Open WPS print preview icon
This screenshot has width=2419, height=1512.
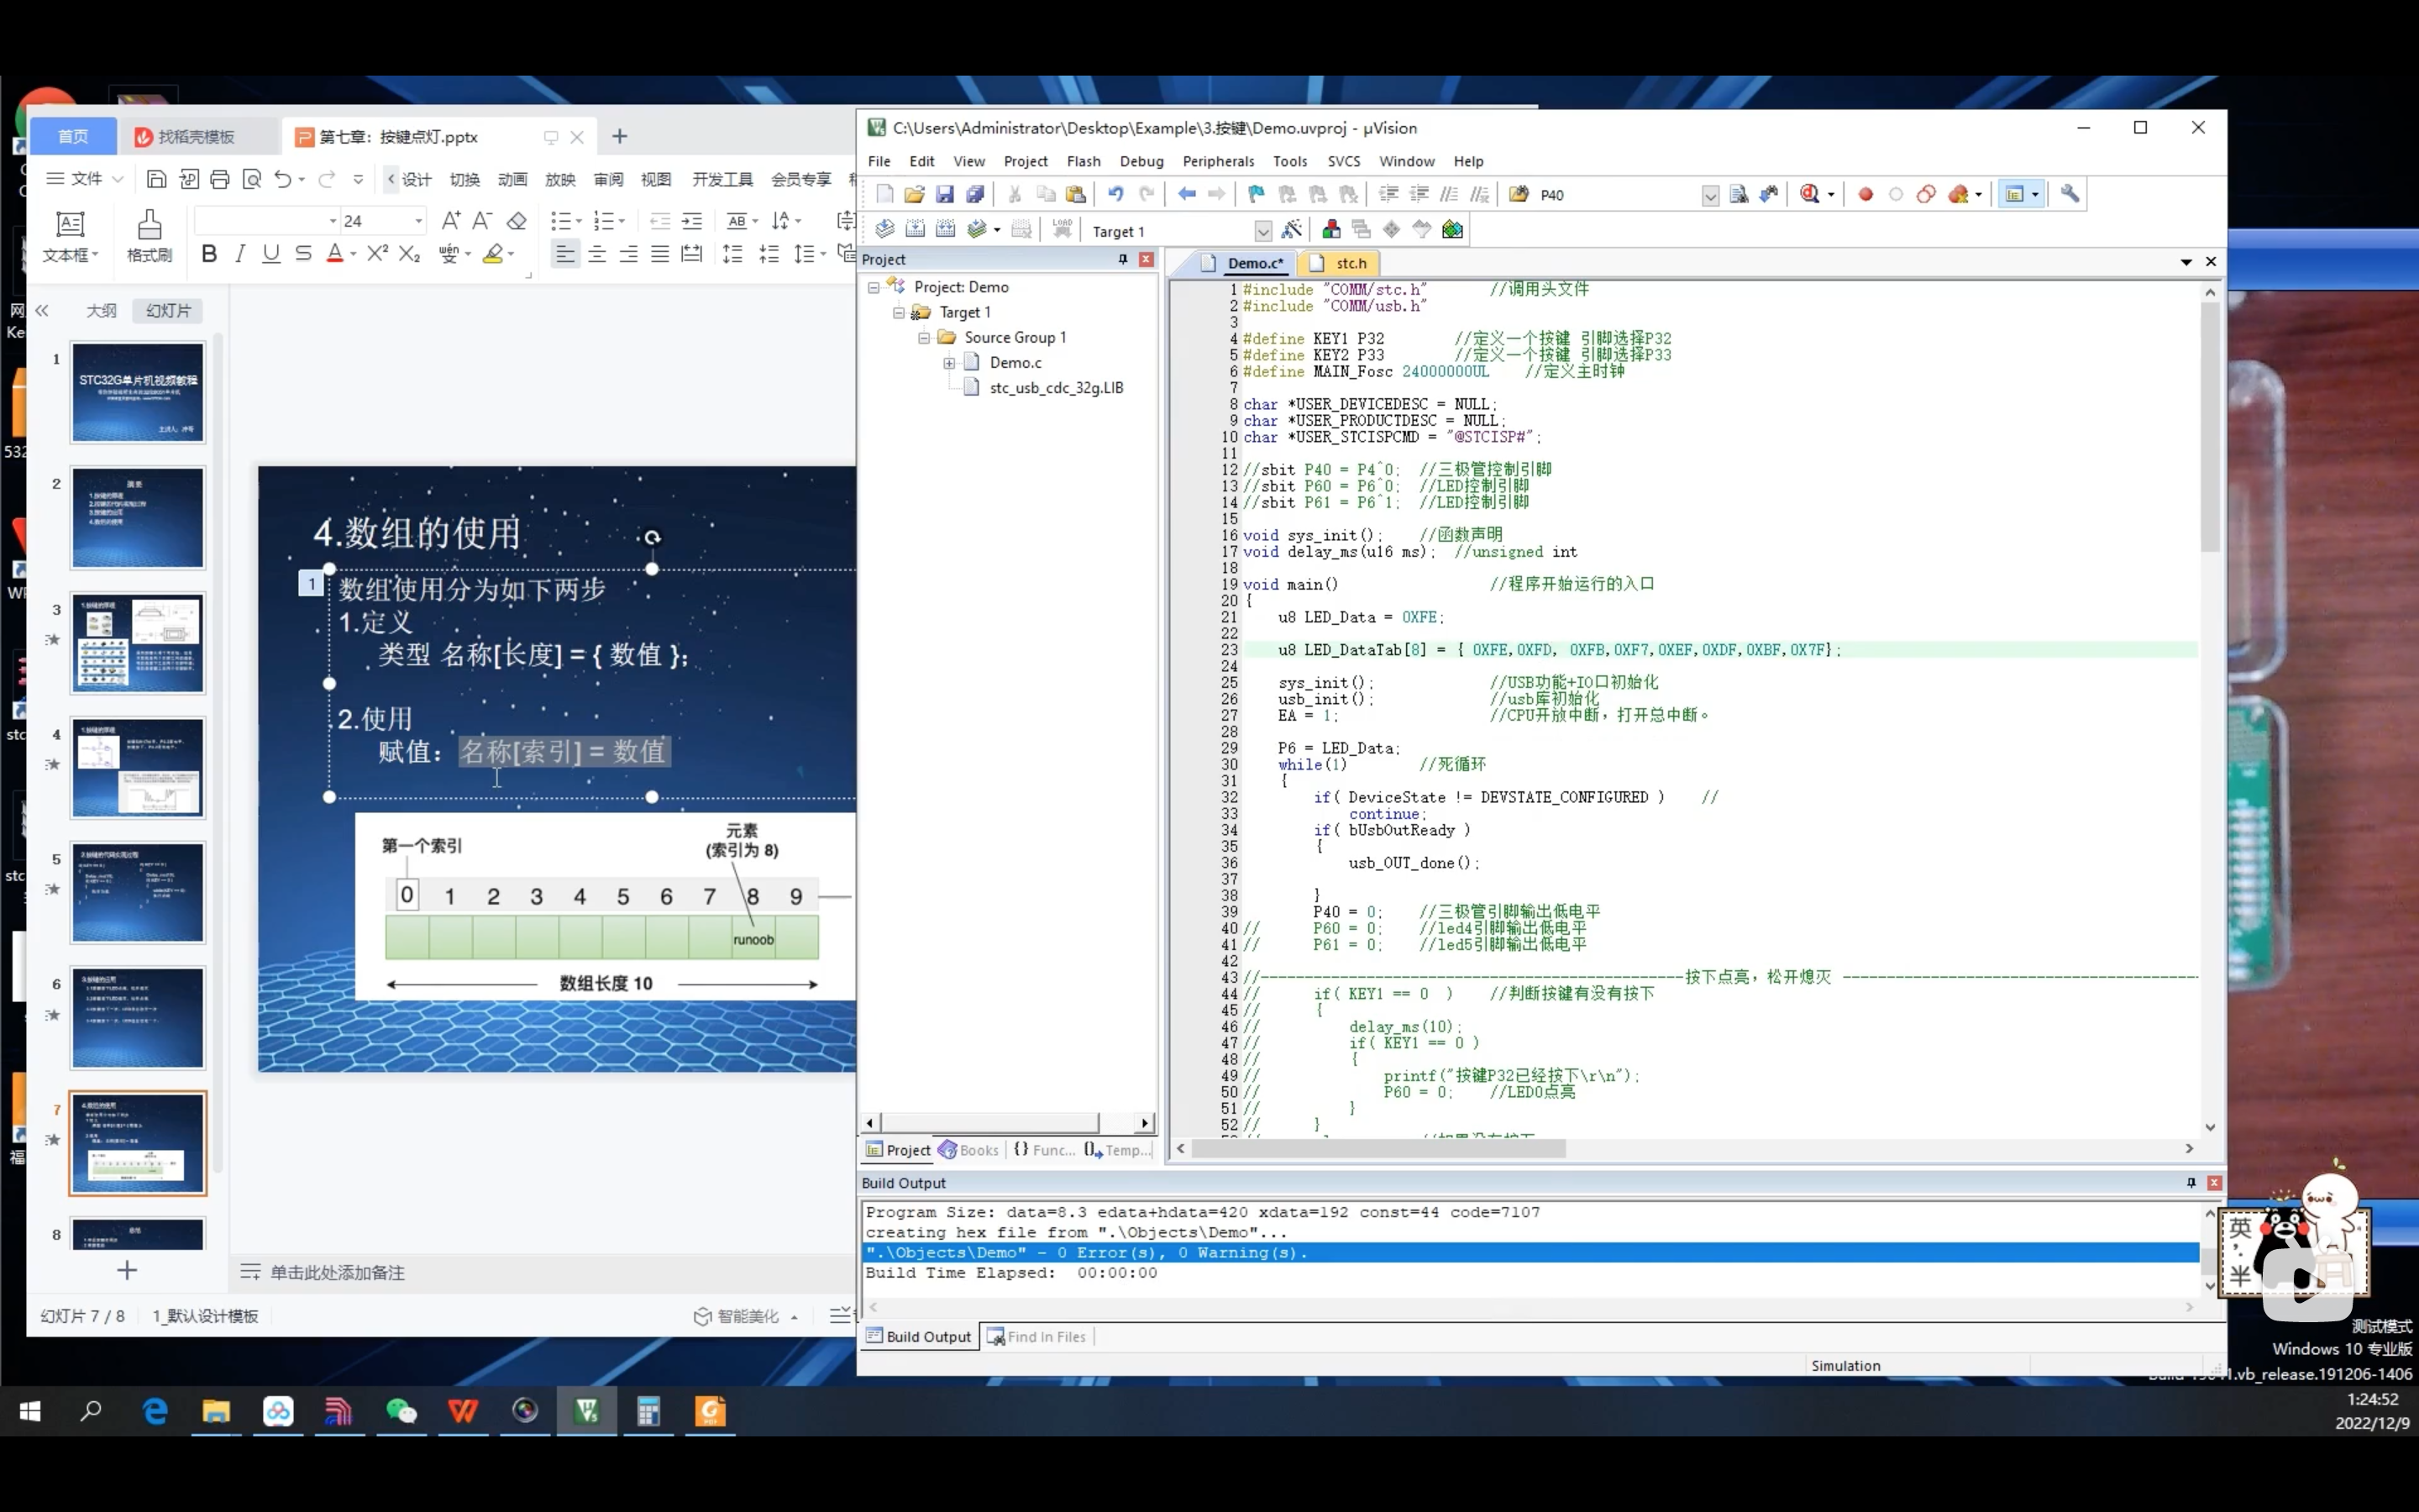pyautogui.click(x=252, y=179)
